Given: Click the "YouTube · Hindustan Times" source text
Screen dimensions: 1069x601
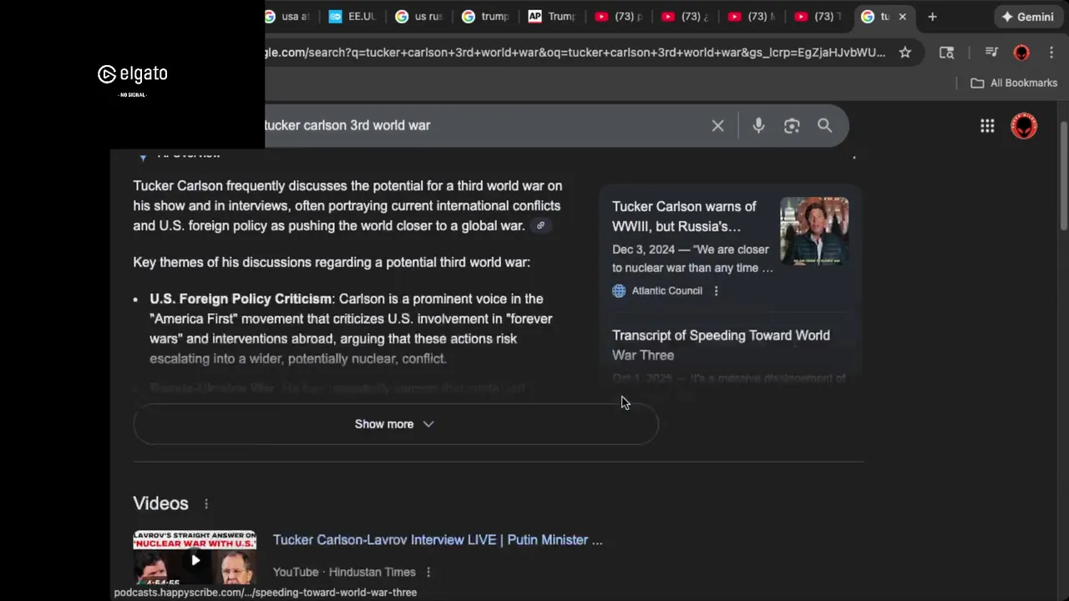Looking at the screenshot, I should pyautogui.click(x=344, y=572).
